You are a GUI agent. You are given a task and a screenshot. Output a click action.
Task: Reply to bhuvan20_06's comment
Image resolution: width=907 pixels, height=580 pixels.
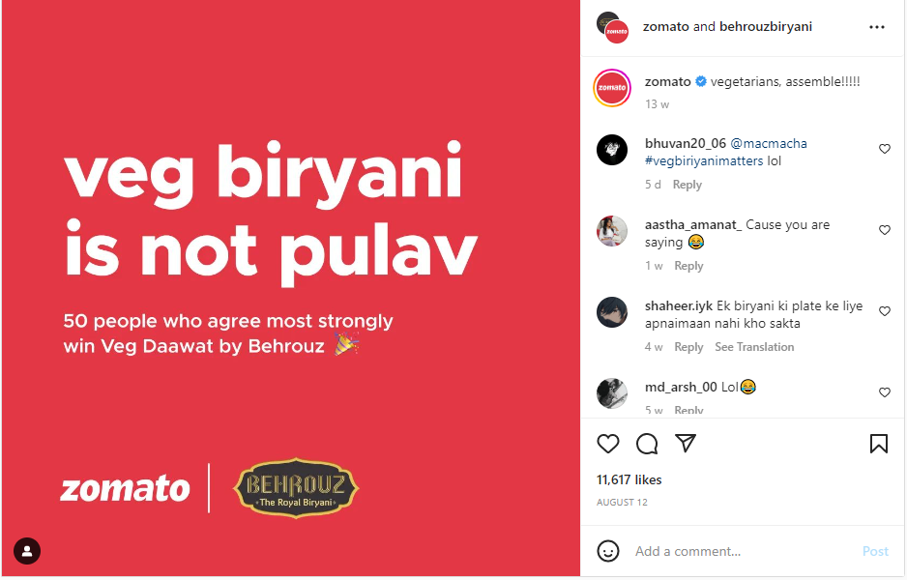click(688, 185)
